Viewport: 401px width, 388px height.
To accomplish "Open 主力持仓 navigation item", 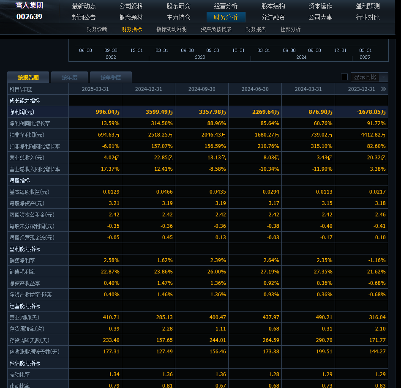I will [x=178, y=17].
